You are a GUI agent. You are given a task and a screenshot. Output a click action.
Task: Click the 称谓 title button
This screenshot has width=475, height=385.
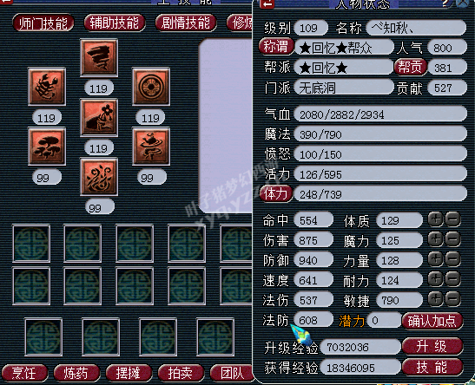pos(276,46)
